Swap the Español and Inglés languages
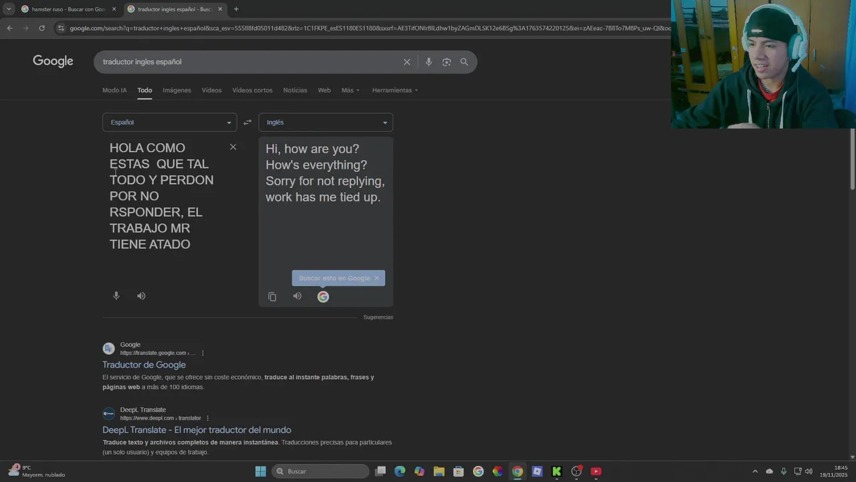Image resolution: width=856 pixels, height=482 pixels. (x=247, y=123)
